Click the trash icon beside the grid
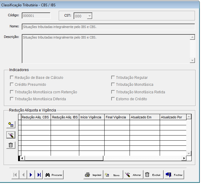This screenshot has height=184, width=201. (11, 145)
